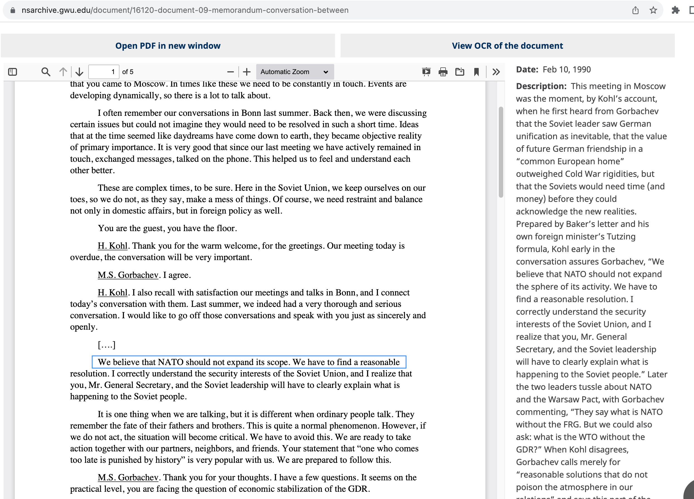The image size is (694, 499).
Task: Zoom out with the minus button
Action: (230, 72)
